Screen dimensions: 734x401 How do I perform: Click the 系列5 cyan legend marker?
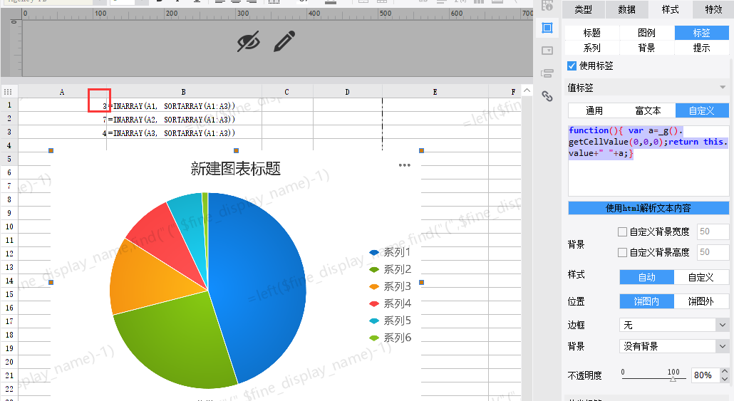pos(374,321)
